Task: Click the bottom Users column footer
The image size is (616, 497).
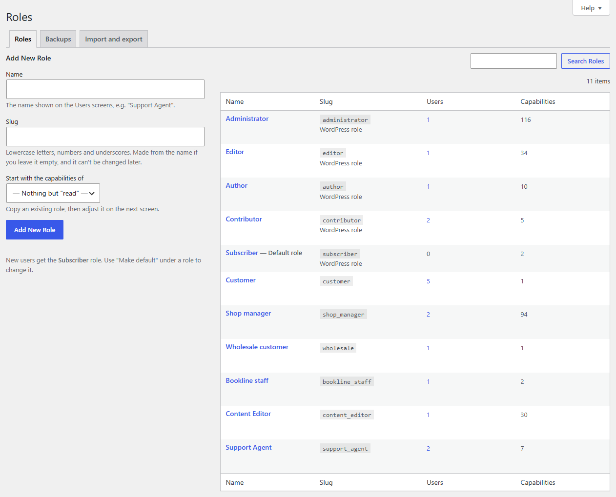Action: [x=434, y=482]
